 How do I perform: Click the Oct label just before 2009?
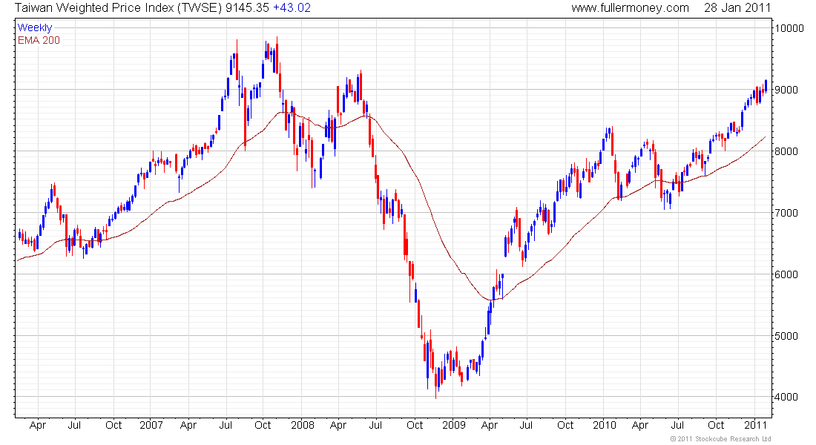tap(415, 425)
